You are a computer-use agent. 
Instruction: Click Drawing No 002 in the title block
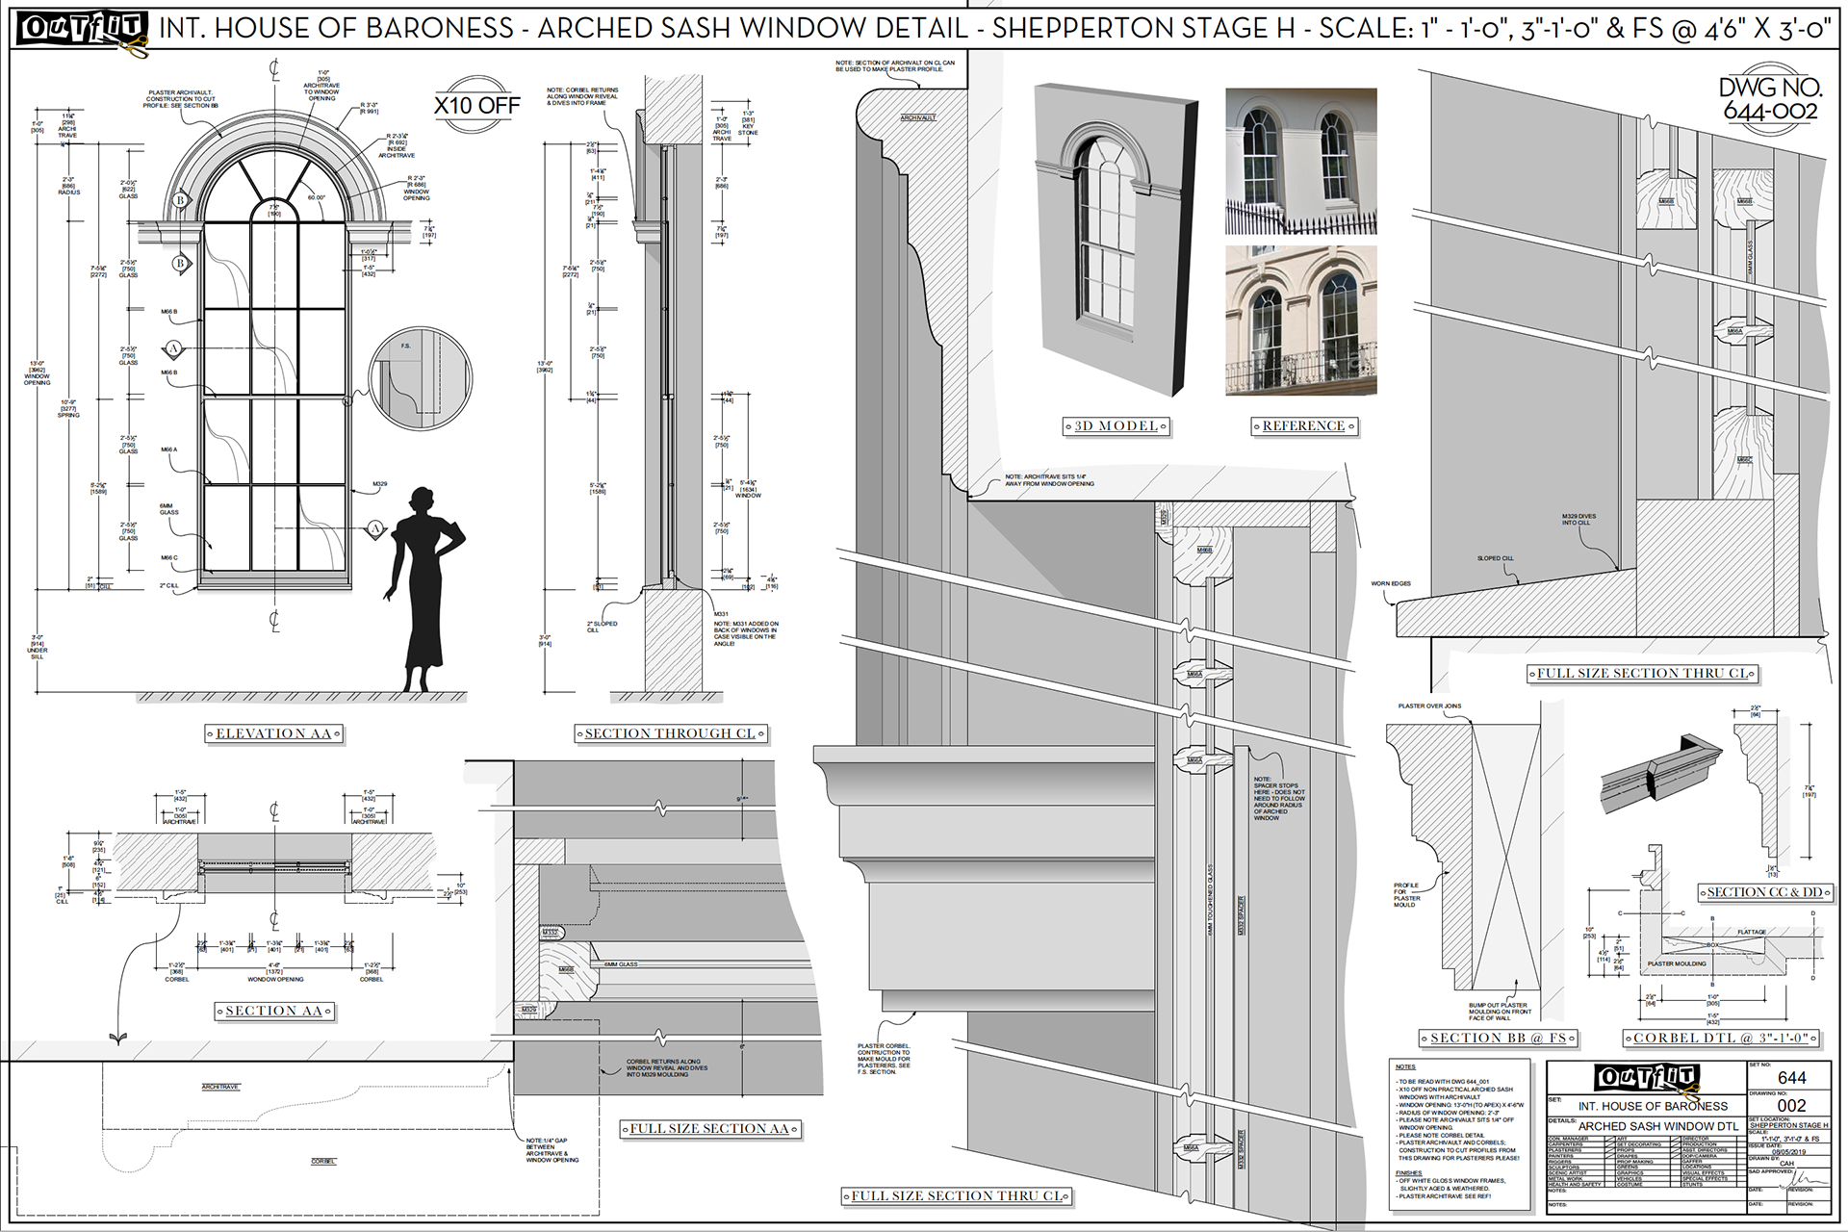tap(1792, 1106)
